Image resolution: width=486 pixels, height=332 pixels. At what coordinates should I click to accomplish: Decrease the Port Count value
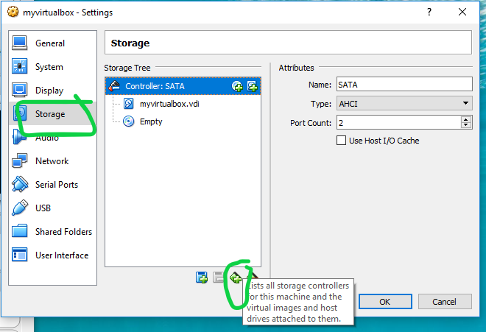pyautogui.click(x=467, y=125)
